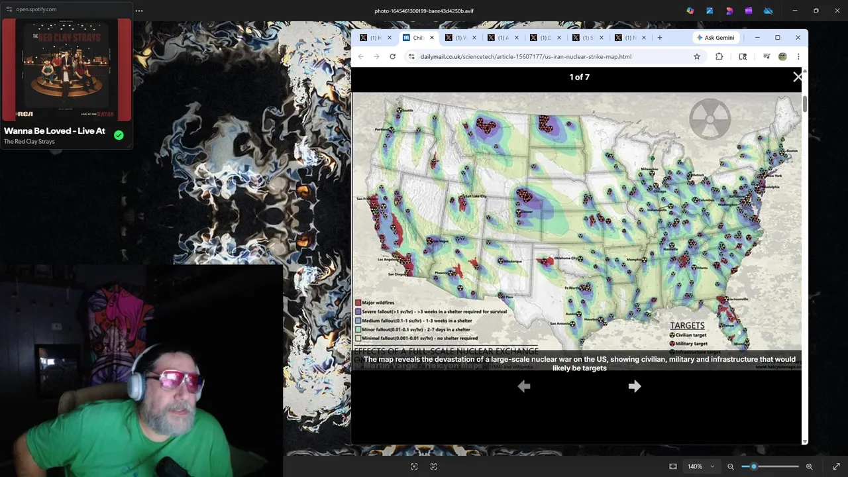The width and height of the screenshot is (848, 477).
Task: View site information icon in address bar
Action: (x=411, y=56)
